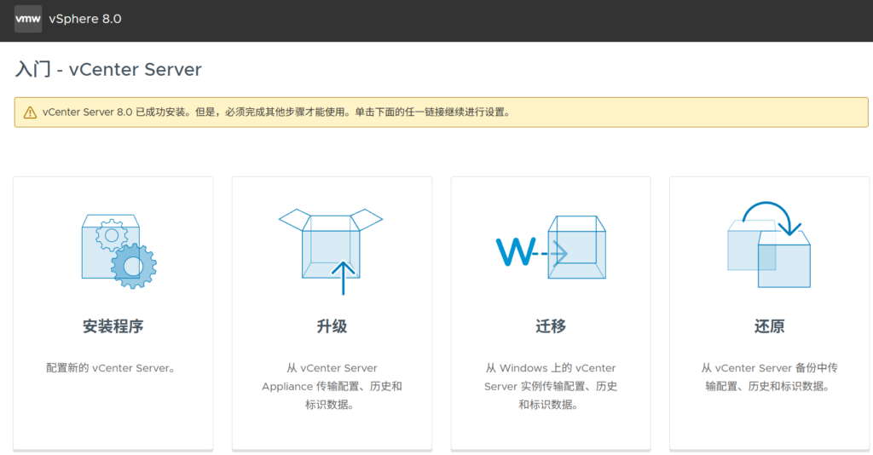873x455 pixels.
Task: Click description 从 vCenter Server Appliance 传输配置
Action: point(332,386)
